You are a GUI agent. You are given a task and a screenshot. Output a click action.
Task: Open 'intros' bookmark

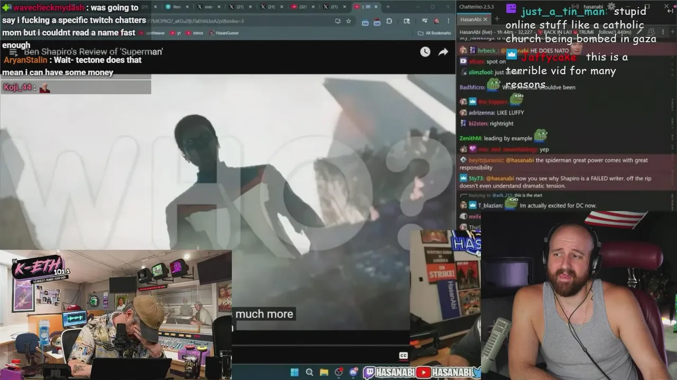[x=194, y=33]
